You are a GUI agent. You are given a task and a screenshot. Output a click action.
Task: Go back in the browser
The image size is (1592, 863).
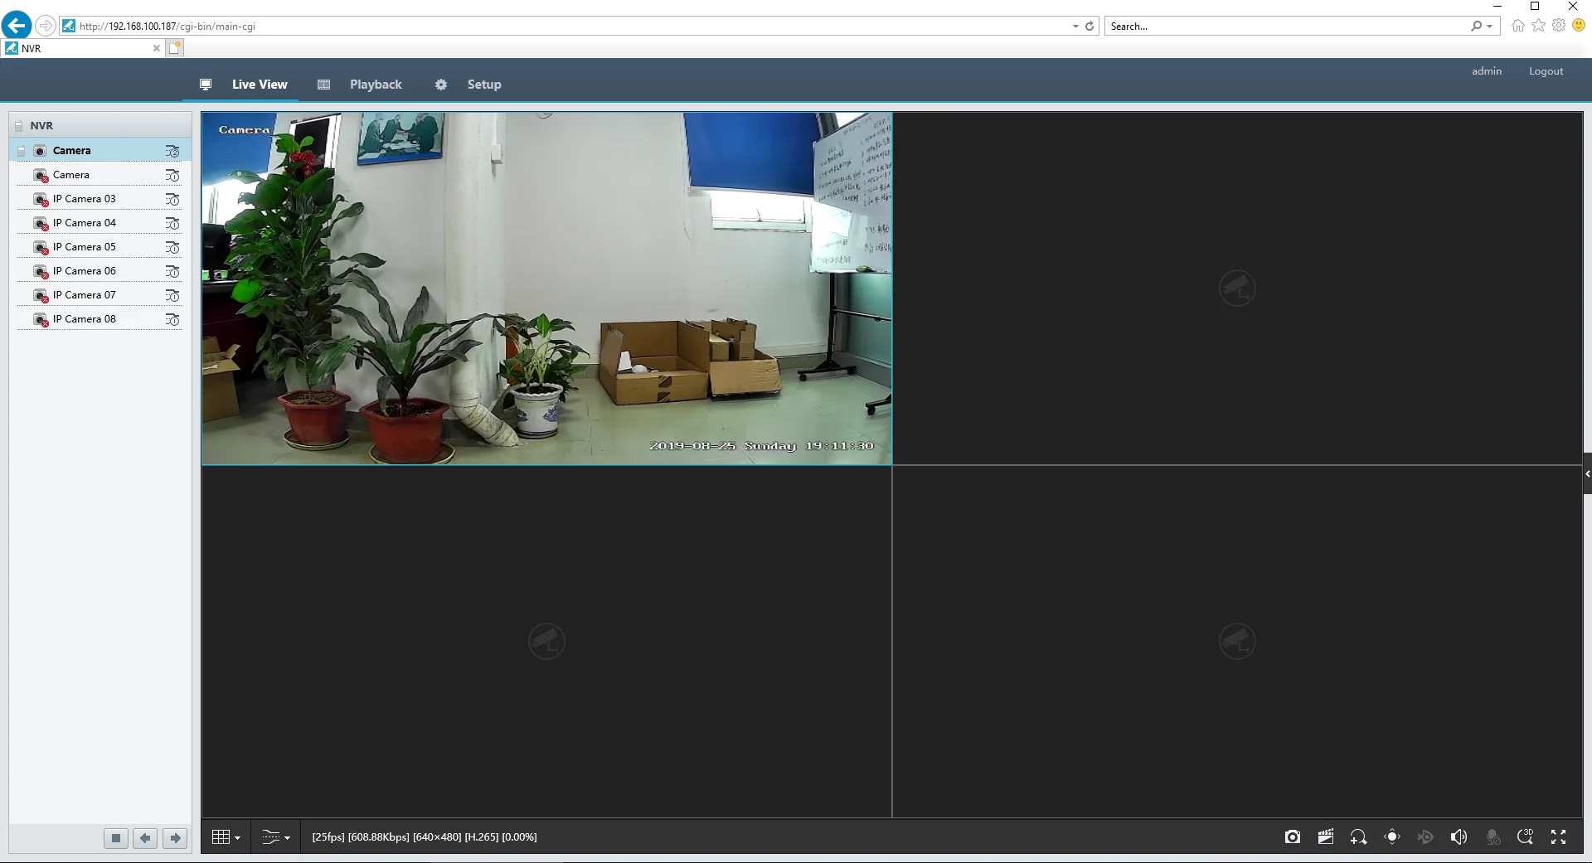coord(17,26)
